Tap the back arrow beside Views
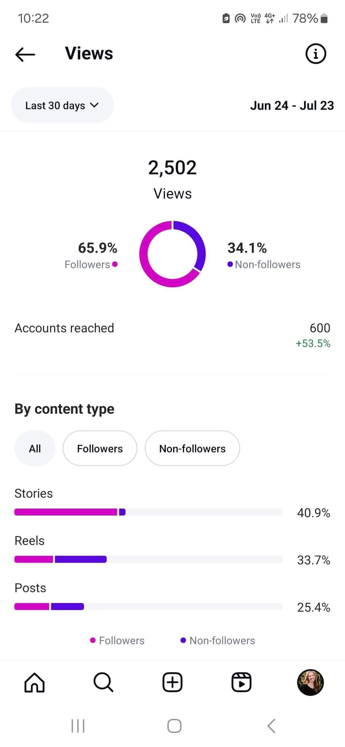 tap(25, 54)
